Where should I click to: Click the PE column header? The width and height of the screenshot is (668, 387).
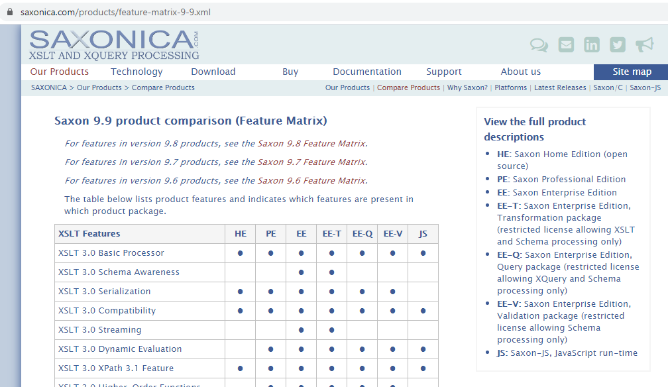pos(271,234)
